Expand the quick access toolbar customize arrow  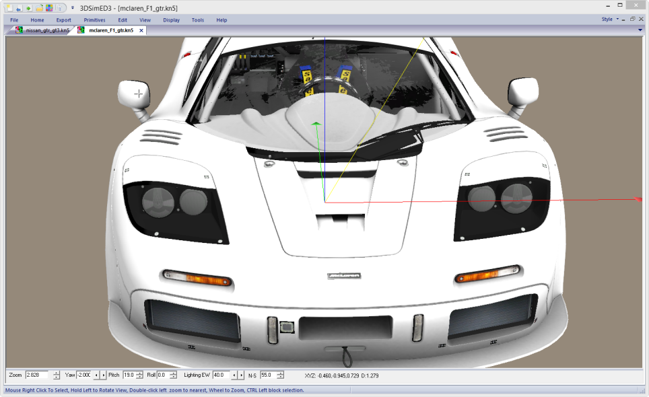pyautogui.click(x=73, y=8)
